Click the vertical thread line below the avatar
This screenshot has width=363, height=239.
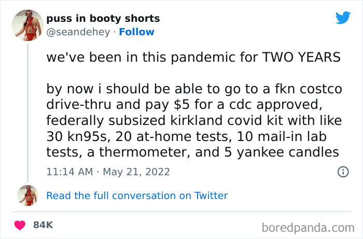click(x=28, y=113)
